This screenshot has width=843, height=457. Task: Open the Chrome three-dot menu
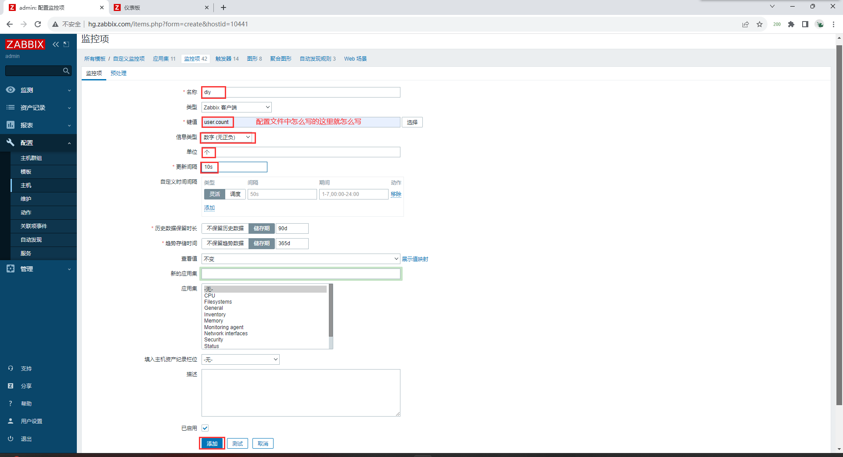pos(833,24)
